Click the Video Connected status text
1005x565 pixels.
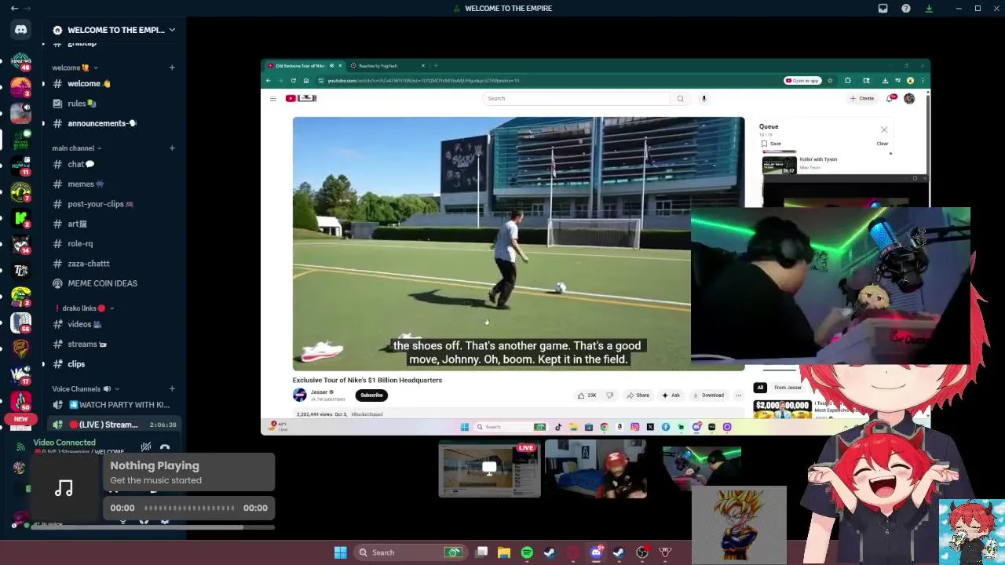click(64, 443)
